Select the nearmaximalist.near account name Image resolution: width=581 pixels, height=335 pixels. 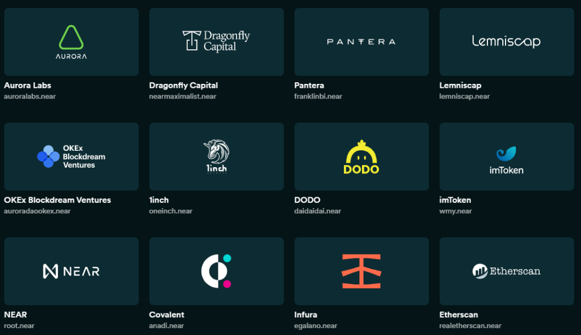click(x=183, y=96)
